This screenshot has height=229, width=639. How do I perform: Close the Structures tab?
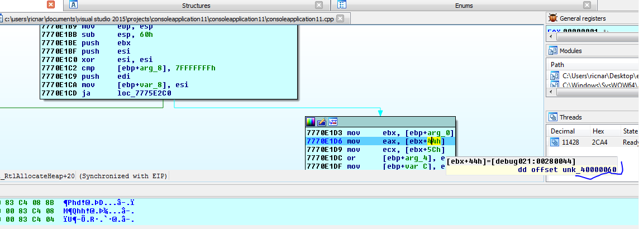[319, 6]
